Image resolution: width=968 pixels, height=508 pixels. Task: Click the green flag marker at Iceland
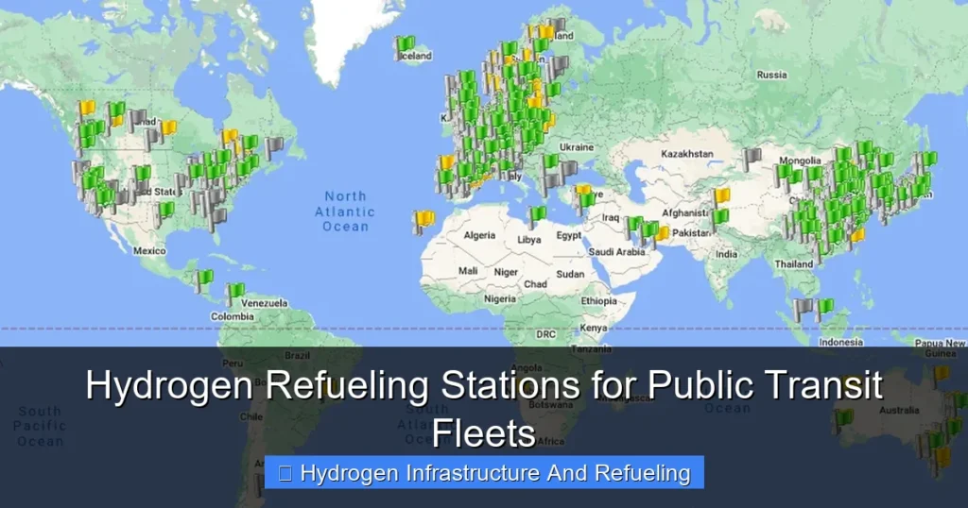pyautogui.click(x=405, y=47)
